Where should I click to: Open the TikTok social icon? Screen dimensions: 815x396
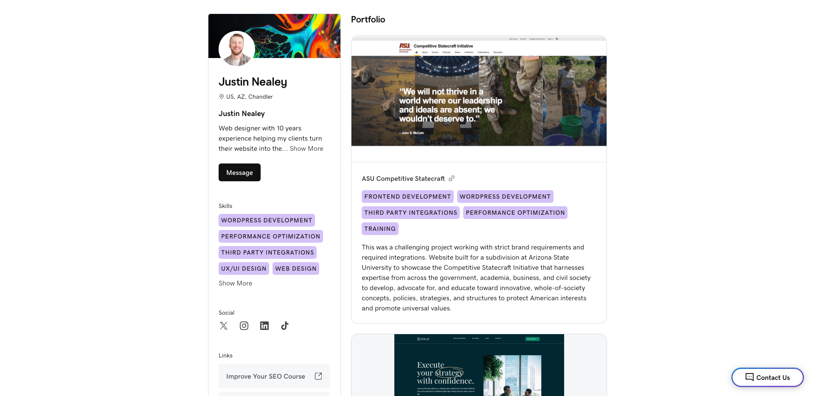coord(285,326)
